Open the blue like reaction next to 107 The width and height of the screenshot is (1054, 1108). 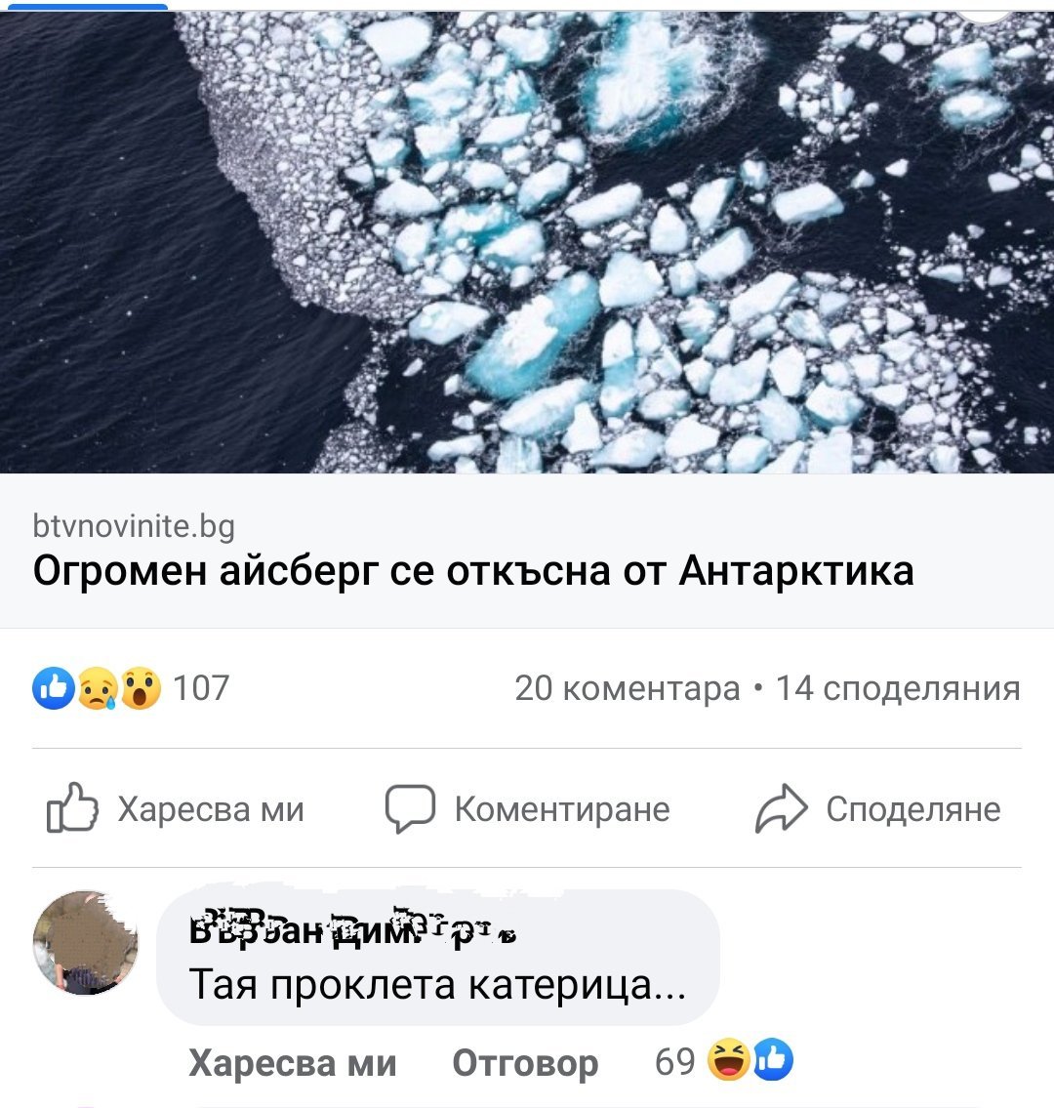point(54,687)
